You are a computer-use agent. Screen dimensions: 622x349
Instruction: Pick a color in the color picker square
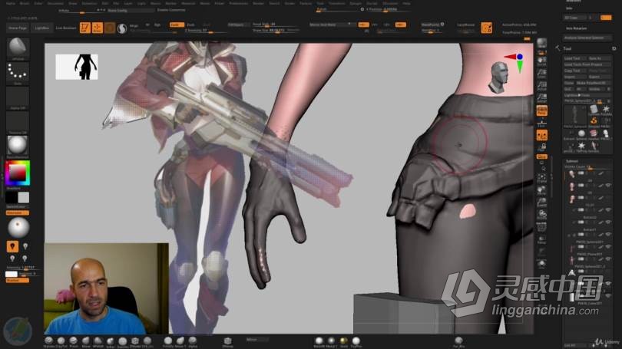[17, 173]
